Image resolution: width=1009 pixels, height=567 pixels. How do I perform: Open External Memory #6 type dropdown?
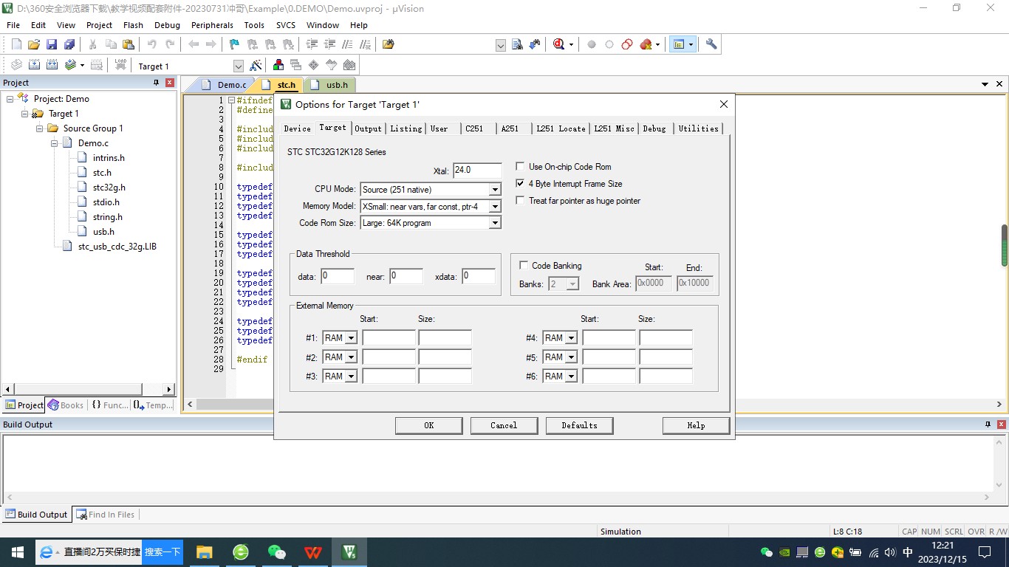[571, 377]
